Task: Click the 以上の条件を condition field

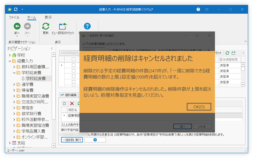Action: pyautogui.click(x=71, y=125)
